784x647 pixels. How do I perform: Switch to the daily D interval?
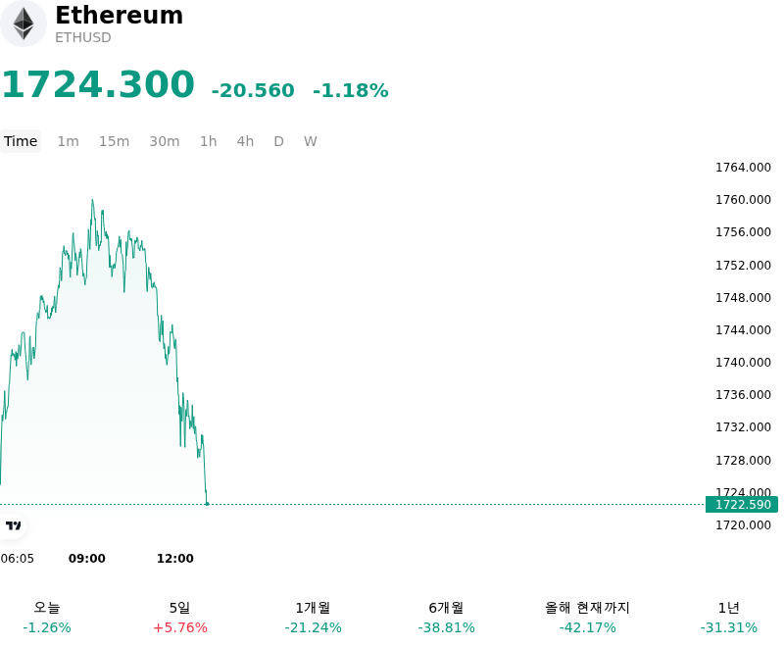pyautogui.click(x=278, y=141)
